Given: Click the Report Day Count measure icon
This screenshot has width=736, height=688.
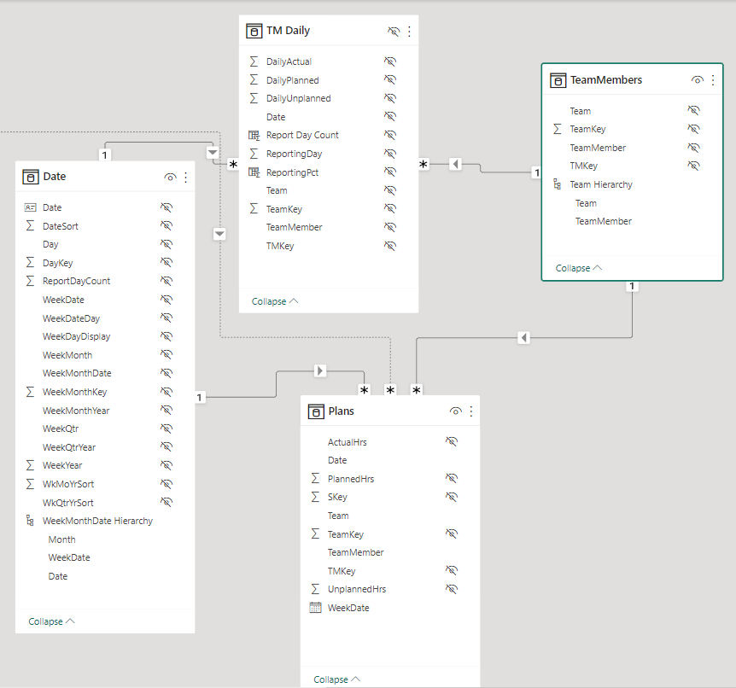Looking at the screenshot, I should [254, 135].
